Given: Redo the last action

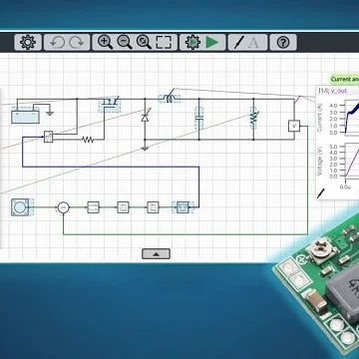Looking at the screenshot, I should (77, 43).
